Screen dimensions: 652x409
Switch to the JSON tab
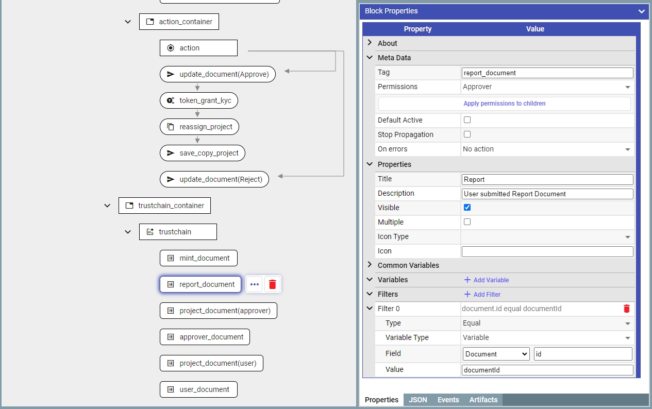[417, 400]
